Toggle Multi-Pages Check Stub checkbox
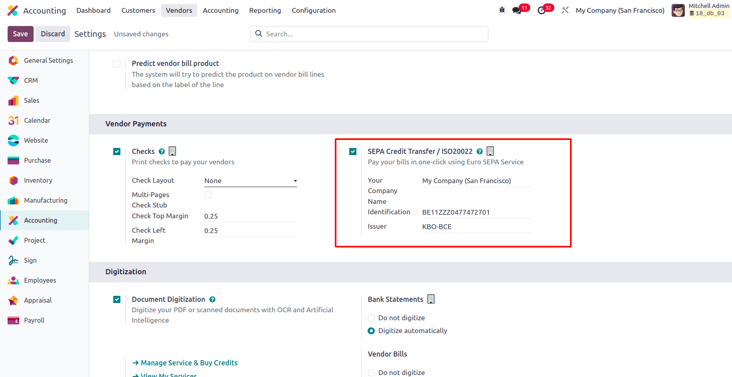The height and width of the screenshot is (377, 732). [208, 195]
